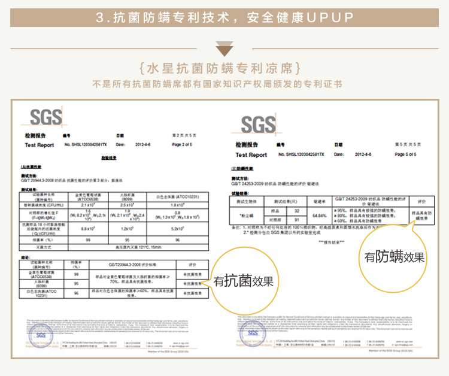Click date '2012-4-6' on the left report
Image resolution: width=449 pixels, height=376 pixels.
point(142,145)
